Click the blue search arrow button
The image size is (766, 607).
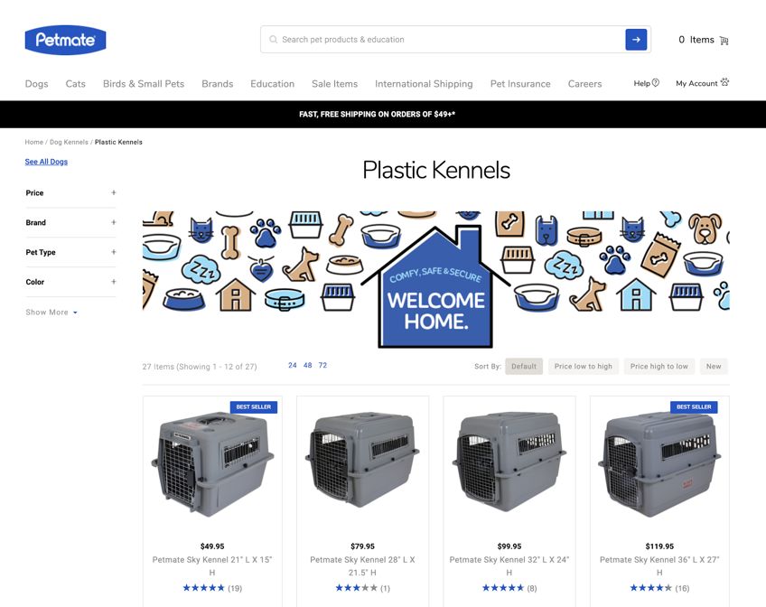coord(636,40)
